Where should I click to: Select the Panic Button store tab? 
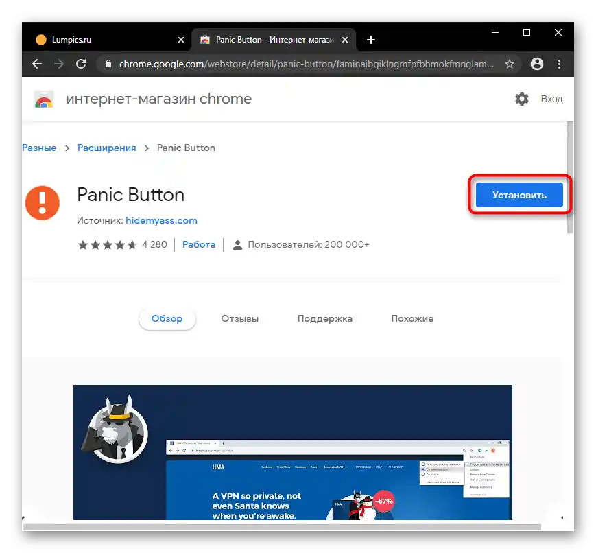coord(274,40)
